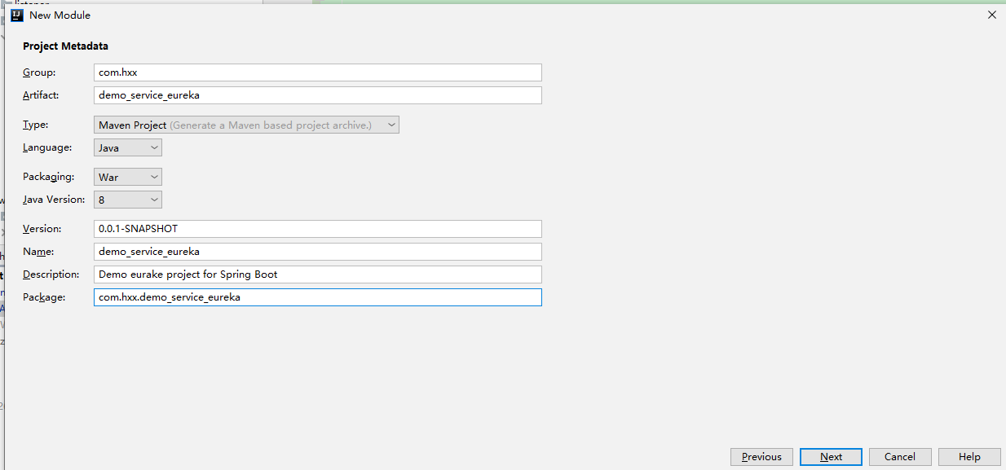Click the IntelliJ logo in the title bar

(16, 15)
